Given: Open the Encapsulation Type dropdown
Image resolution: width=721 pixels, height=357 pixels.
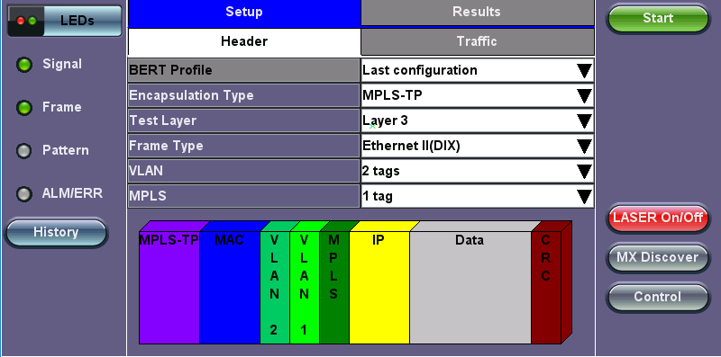Looking at the screenshot, I should pos(478,95).
